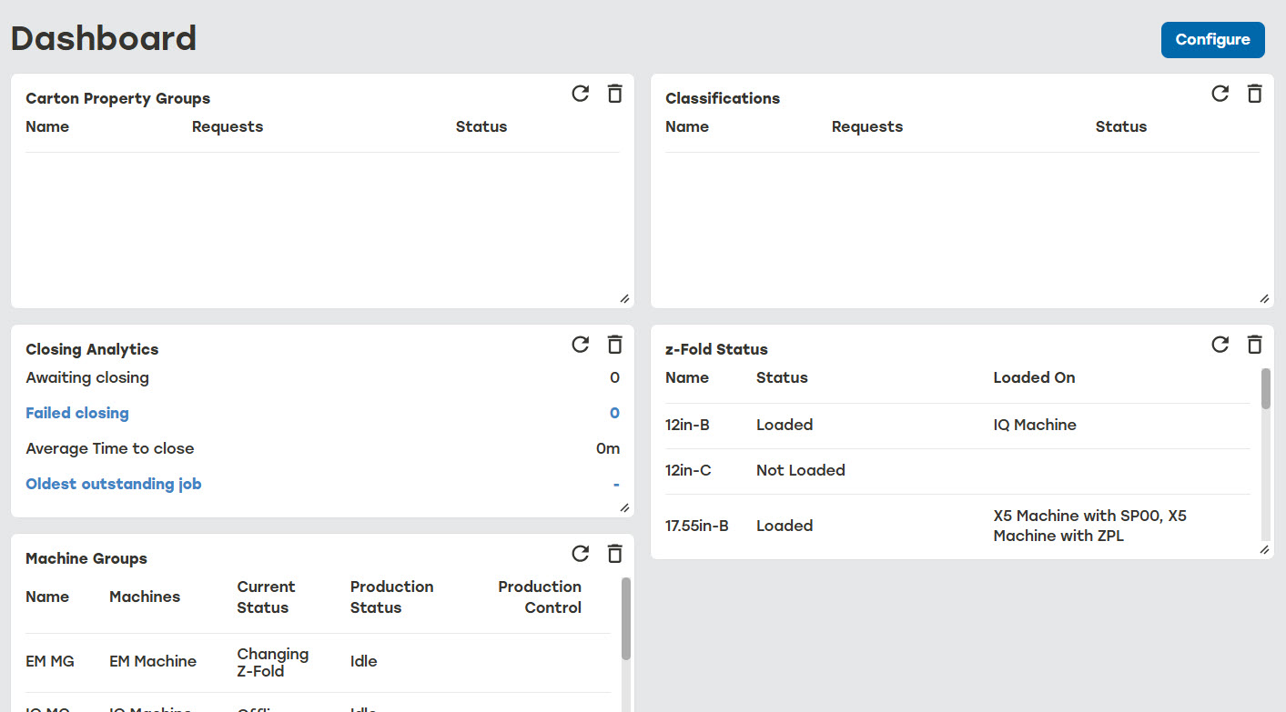Click the 0m average time value
This screenshot has width=1286, height=712.
click(x=608, y=448)
